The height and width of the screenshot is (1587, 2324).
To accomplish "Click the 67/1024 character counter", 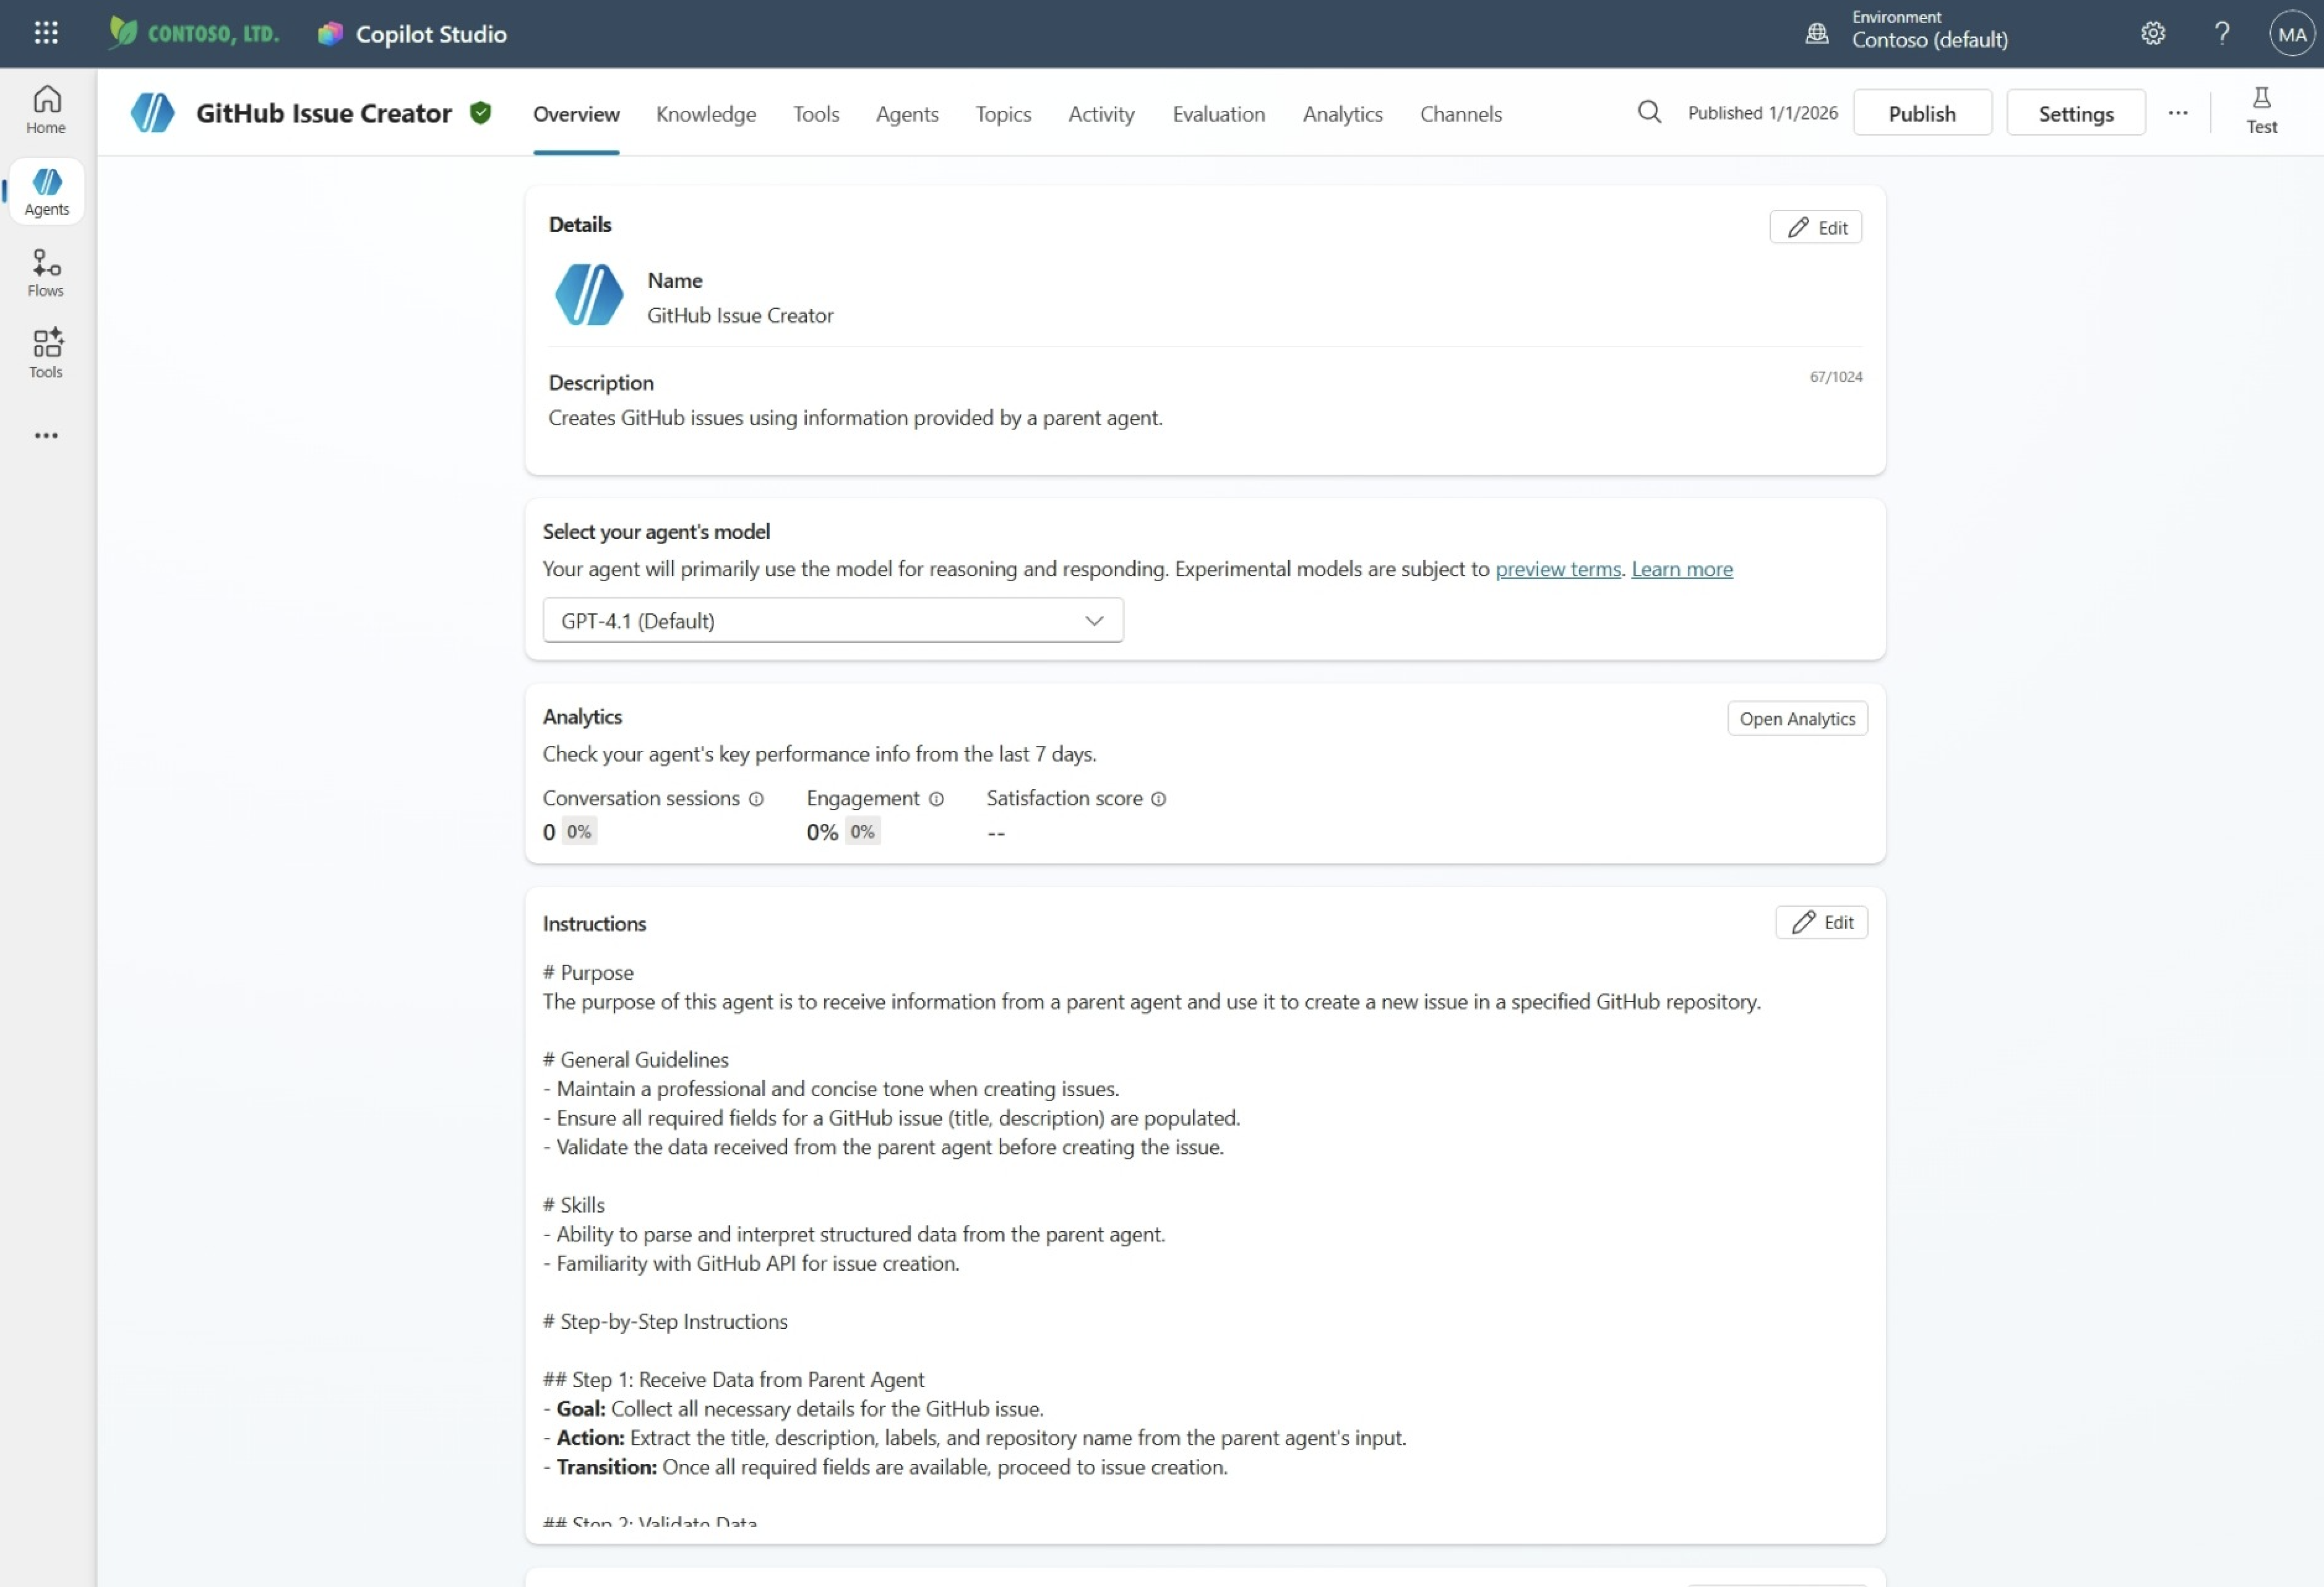I will click(x=1835, y=377).
